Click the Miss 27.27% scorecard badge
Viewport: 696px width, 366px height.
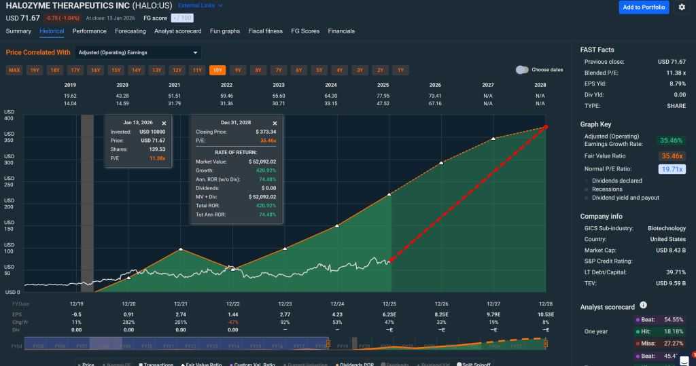pyautogui.click(x=659, y=344)
